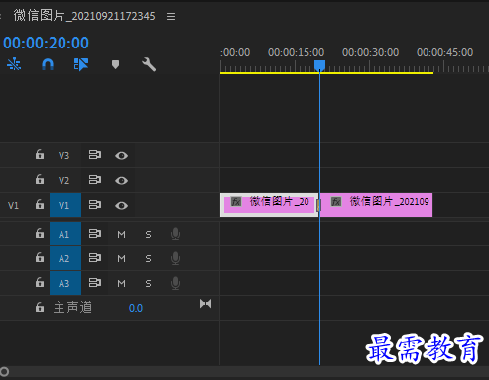
Task: Click master track output channel icon
Action: tap(205, 304)
